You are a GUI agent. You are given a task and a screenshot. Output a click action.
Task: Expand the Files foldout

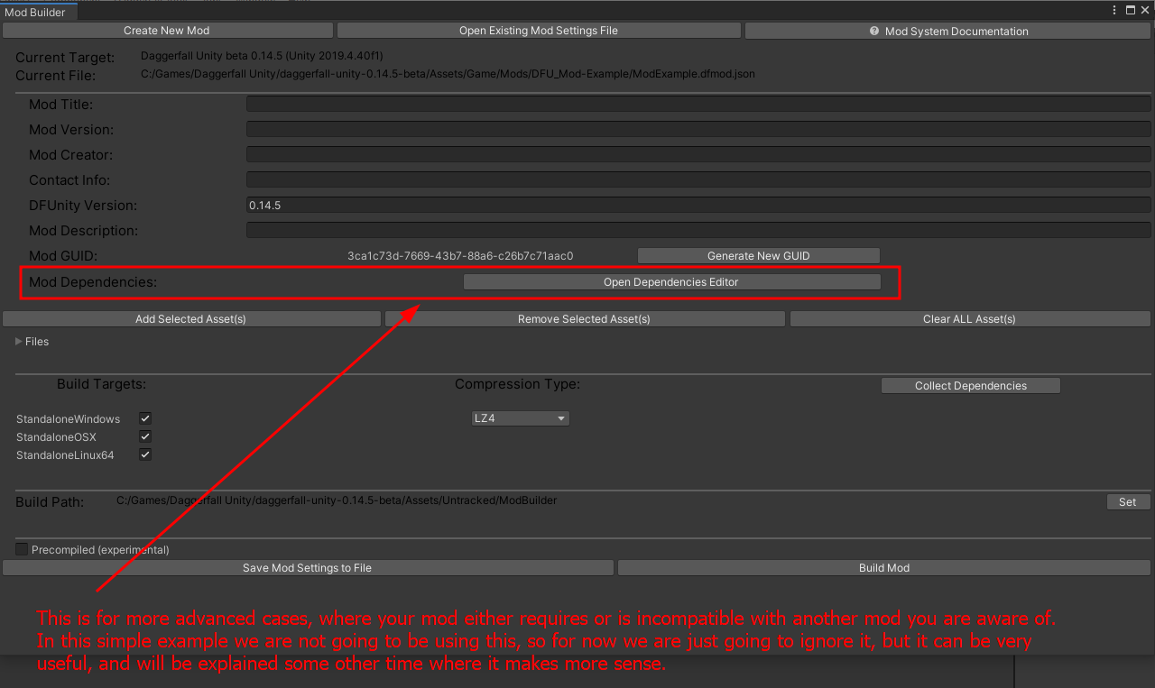point(19,342)
